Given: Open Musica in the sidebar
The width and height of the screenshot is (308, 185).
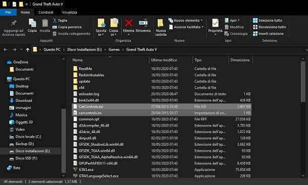Looking at the screenshot, I should point(18,115).
